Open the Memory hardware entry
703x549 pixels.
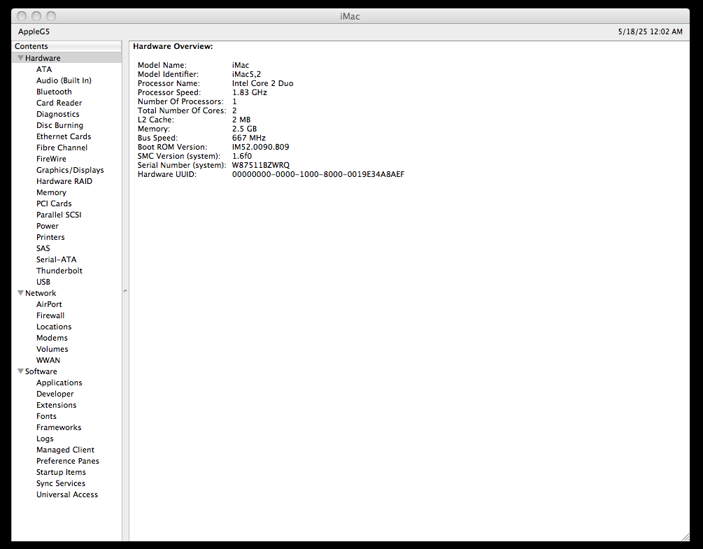[x=51, y=192]
